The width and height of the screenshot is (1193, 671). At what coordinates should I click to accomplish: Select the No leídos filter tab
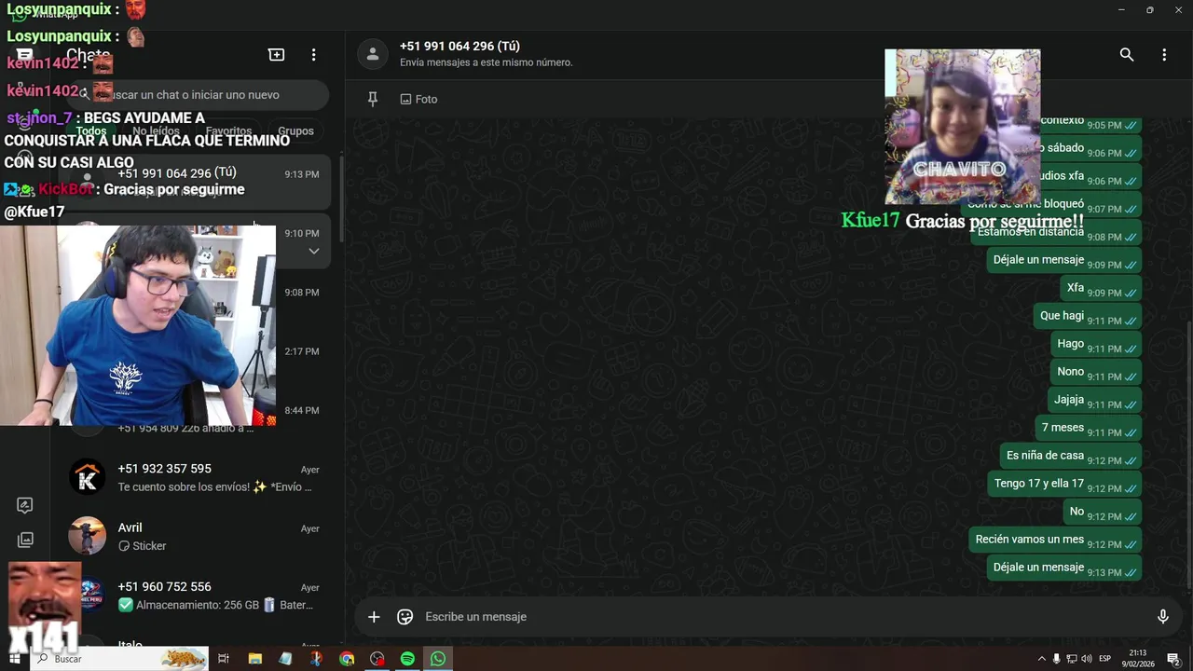coord(156,131)
